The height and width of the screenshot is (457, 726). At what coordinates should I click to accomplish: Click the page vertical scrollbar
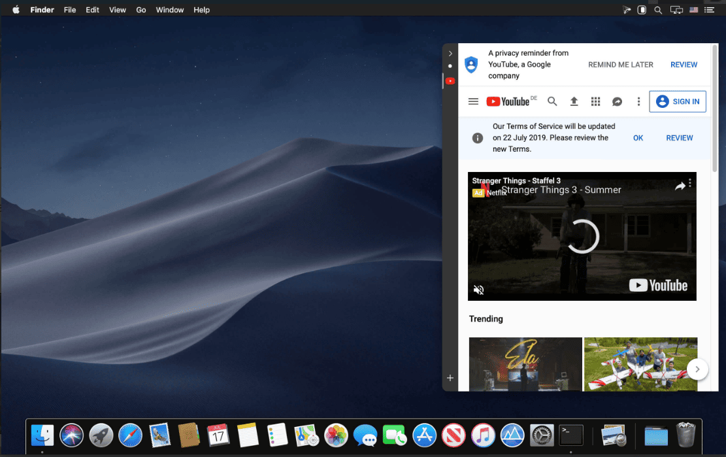[x=714, y=109]
